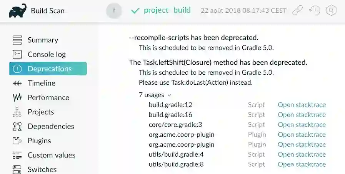Click the Projects hierarchy icon
Image resolution: width=345 pixels, height=174 pixels.
point(17,112)
